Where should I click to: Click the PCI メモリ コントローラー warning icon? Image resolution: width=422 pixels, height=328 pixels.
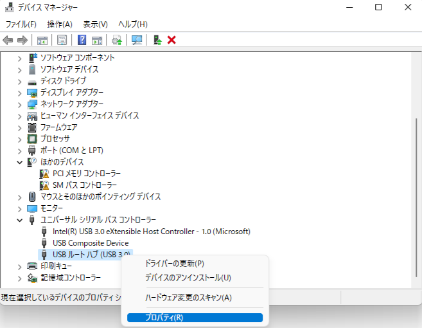[x=44, y=174]
